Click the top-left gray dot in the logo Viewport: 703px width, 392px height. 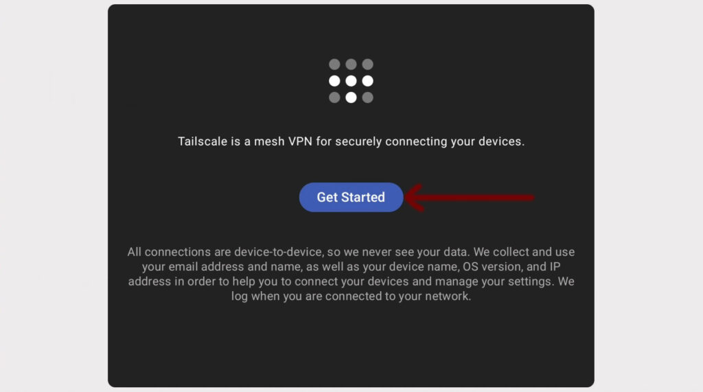point(334,64)
